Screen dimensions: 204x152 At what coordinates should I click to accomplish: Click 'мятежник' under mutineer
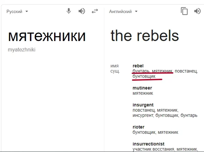point(143,93)
